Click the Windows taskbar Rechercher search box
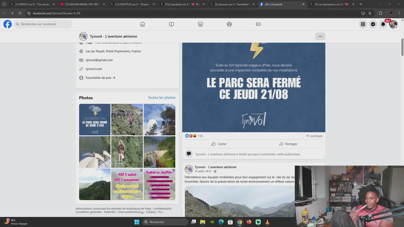This screenshot has width=404, height=227. (x=165, y=222)
